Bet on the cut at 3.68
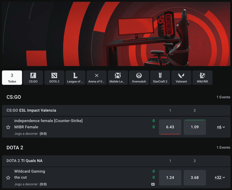The image size is (232, 190). coord(195,177)
